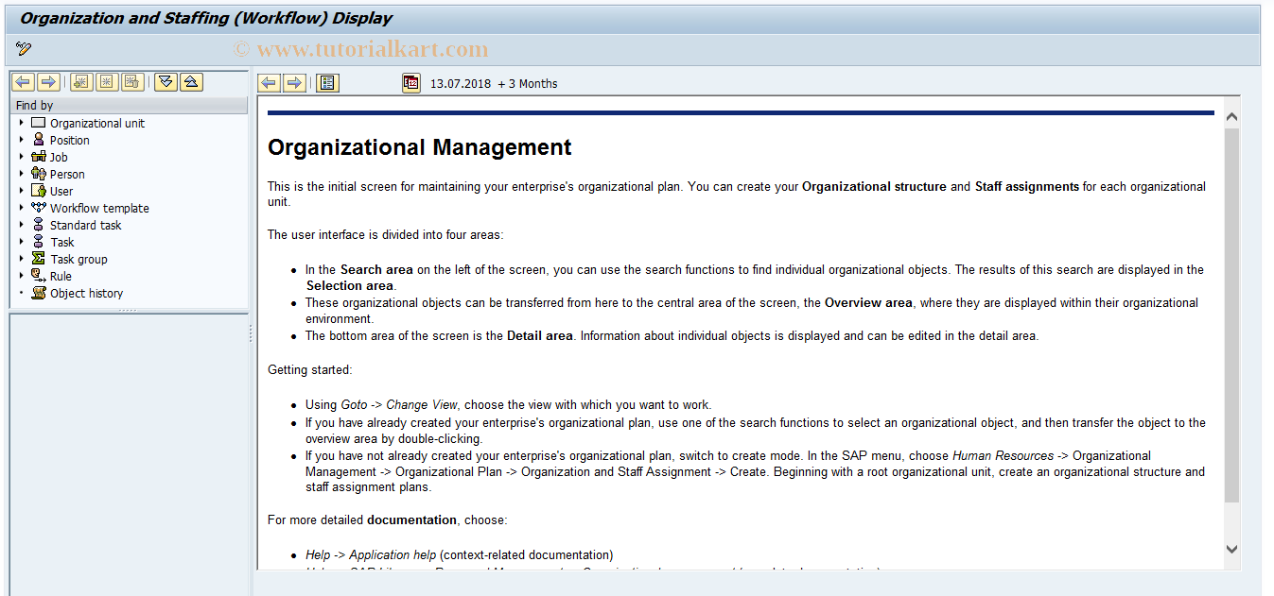
Task: Expand the Organizational unit node
Action: click(x=22, y=123)
